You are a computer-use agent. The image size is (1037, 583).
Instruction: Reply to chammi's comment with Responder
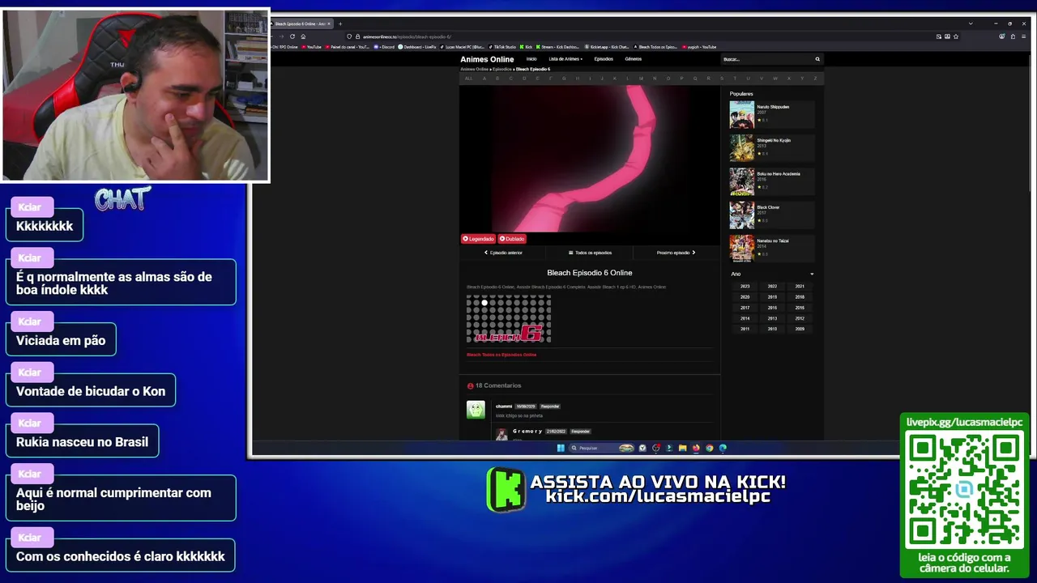tap(550, 406)
